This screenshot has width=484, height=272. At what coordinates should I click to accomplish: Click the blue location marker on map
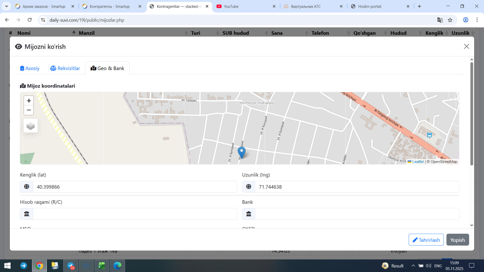coord(241,152)
